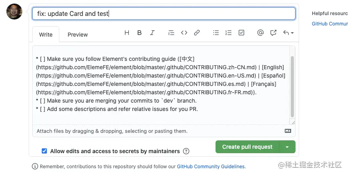Click the Create pull request button

click(247, 147)
